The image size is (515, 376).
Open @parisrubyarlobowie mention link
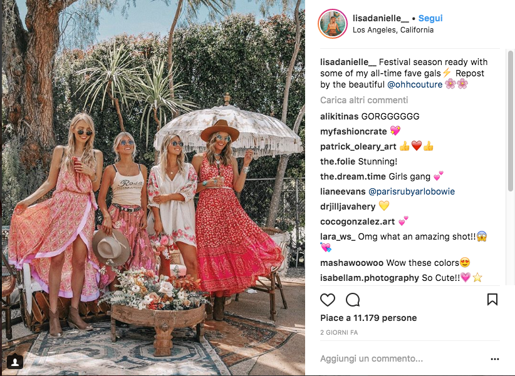[x=412, y=191]
